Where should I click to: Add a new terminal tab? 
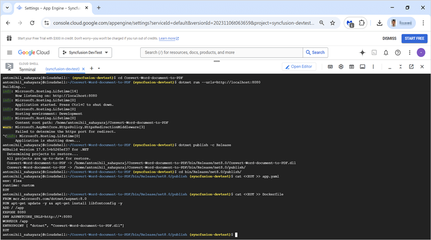coord(92,68)
